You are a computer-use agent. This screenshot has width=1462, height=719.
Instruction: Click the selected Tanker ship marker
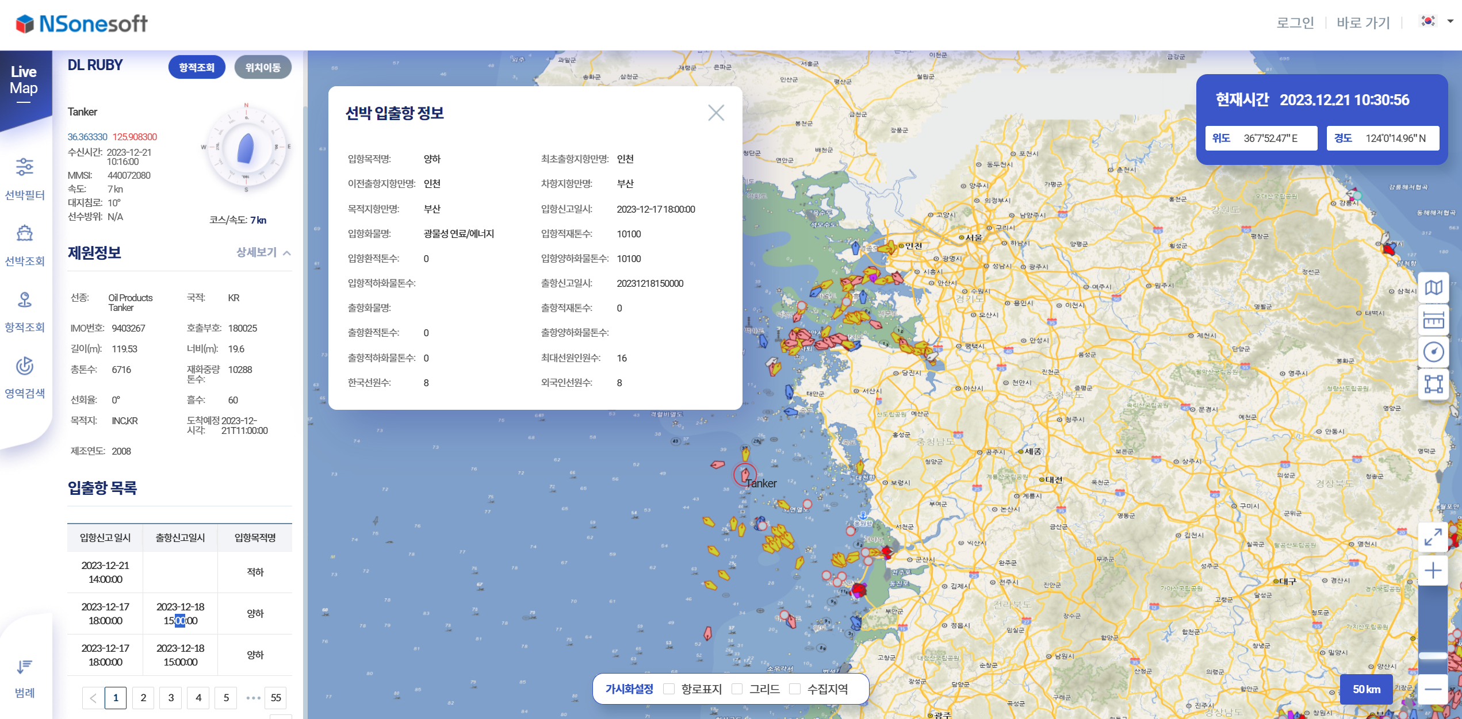pos(745,474)
